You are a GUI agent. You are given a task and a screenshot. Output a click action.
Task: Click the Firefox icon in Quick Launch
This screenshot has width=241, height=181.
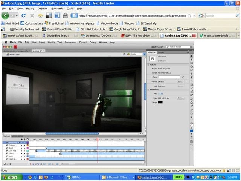pyautogui.click(x=46, y=178)
